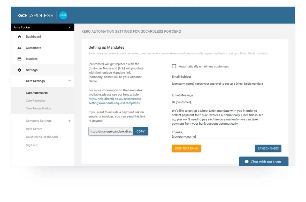
Task: Select Xero Automation menu item
Action: (x=37, y=93)
